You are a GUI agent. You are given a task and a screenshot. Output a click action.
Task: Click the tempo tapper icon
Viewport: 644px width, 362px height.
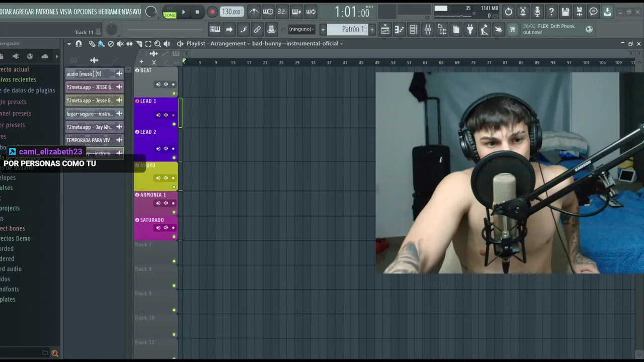484,30
